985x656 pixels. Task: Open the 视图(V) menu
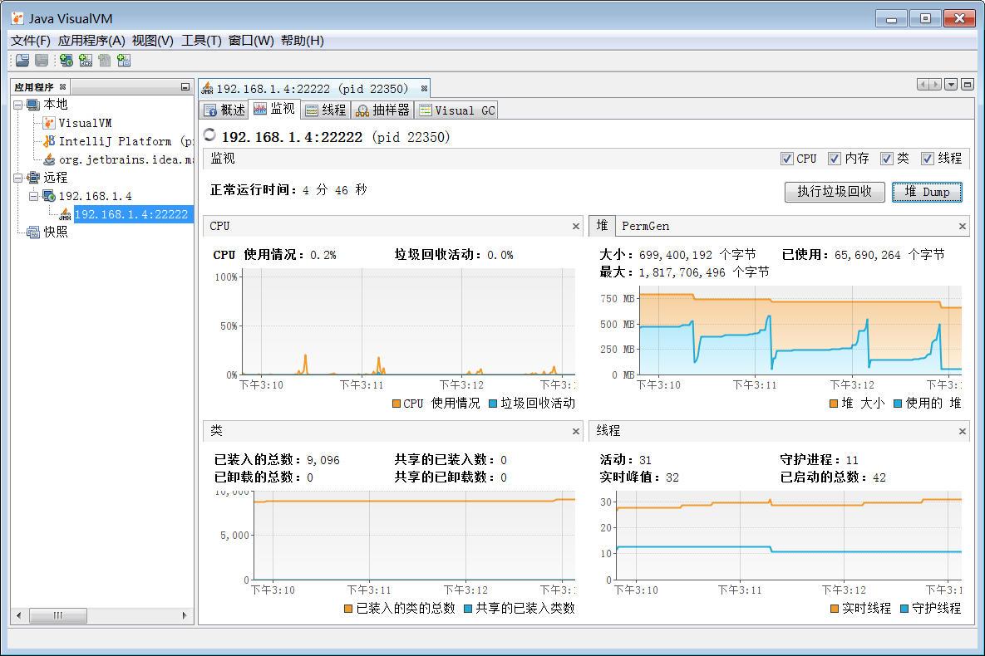[x=153, y=41]
